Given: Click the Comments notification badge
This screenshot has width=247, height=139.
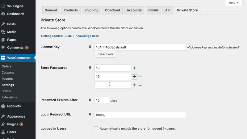Looking at the screenshot, I should (x=27, y=48).
